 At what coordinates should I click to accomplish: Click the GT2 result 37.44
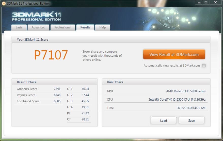(85, 95)
